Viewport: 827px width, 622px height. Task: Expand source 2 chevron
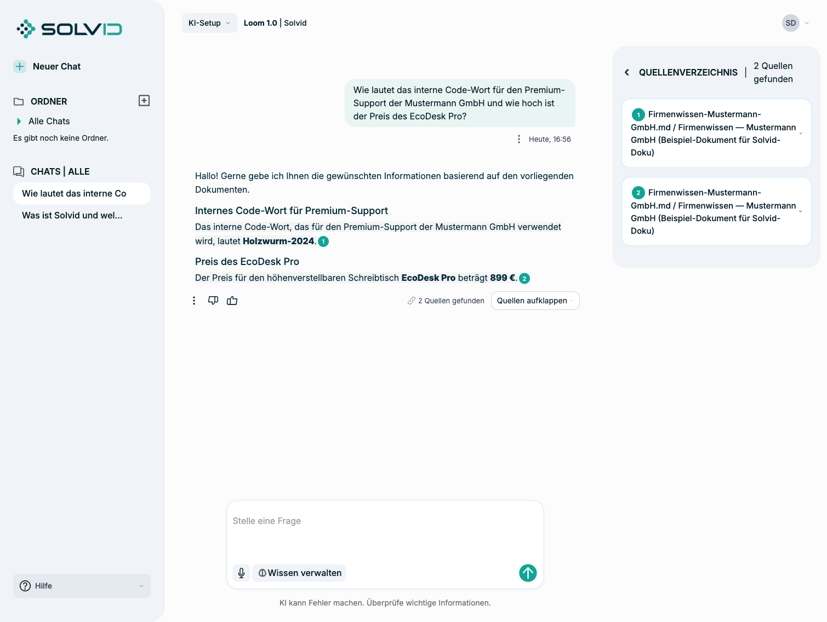[801, 212]
